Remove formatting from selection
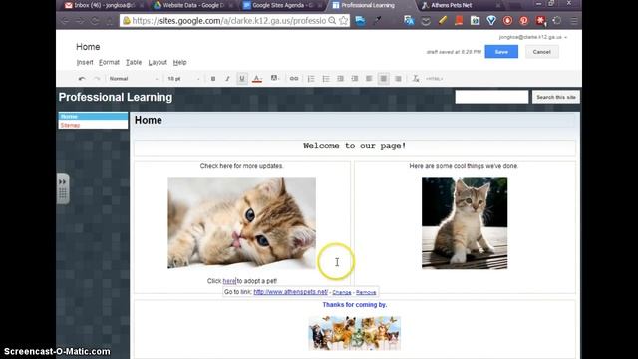This screenshot has height=359, width=638. tap(416, 79)
